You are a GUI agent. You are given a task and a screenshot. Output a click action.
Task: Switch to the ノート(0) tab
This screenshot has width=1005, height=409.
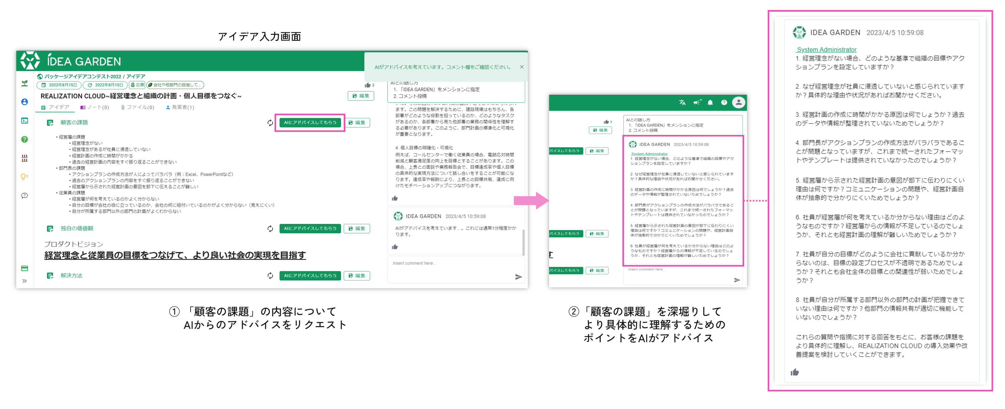pos(95,107)
